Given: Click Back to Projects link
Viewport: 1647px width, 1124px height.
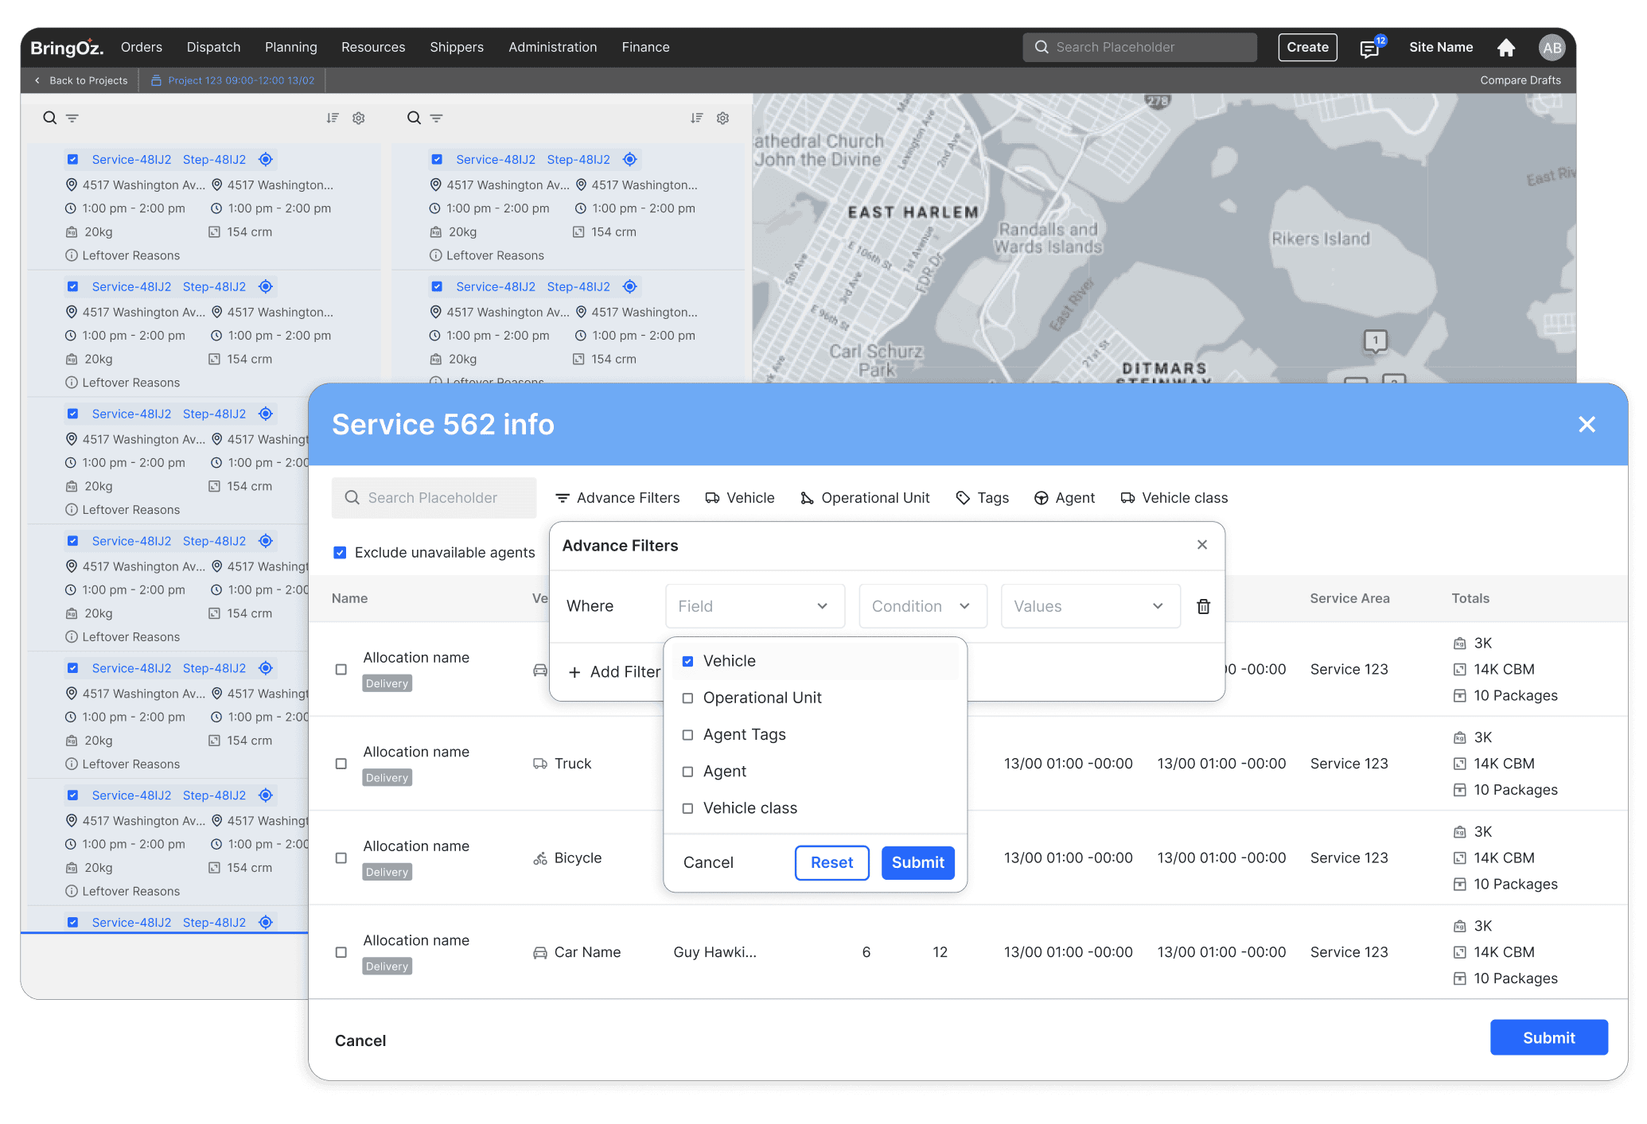Looking at the screenshot, I should (x=80, y=80).
